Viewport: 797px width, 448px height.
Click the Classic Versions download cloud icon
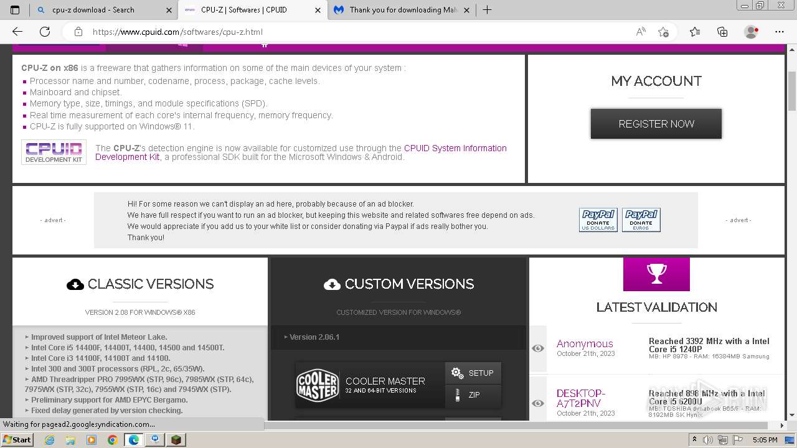75,284
